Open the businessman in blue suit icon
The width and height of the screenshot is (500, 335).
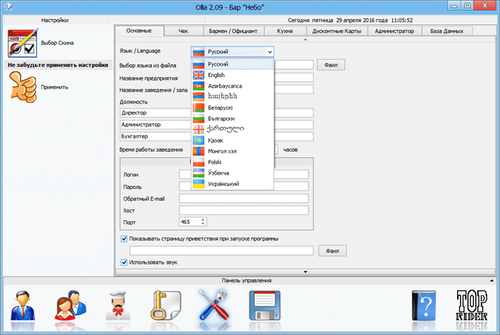[x=23, y=306]
